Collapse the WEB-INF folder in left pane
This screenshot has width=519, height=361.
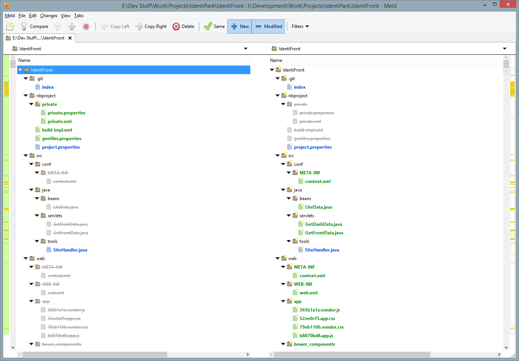click(x=31, y=284)
